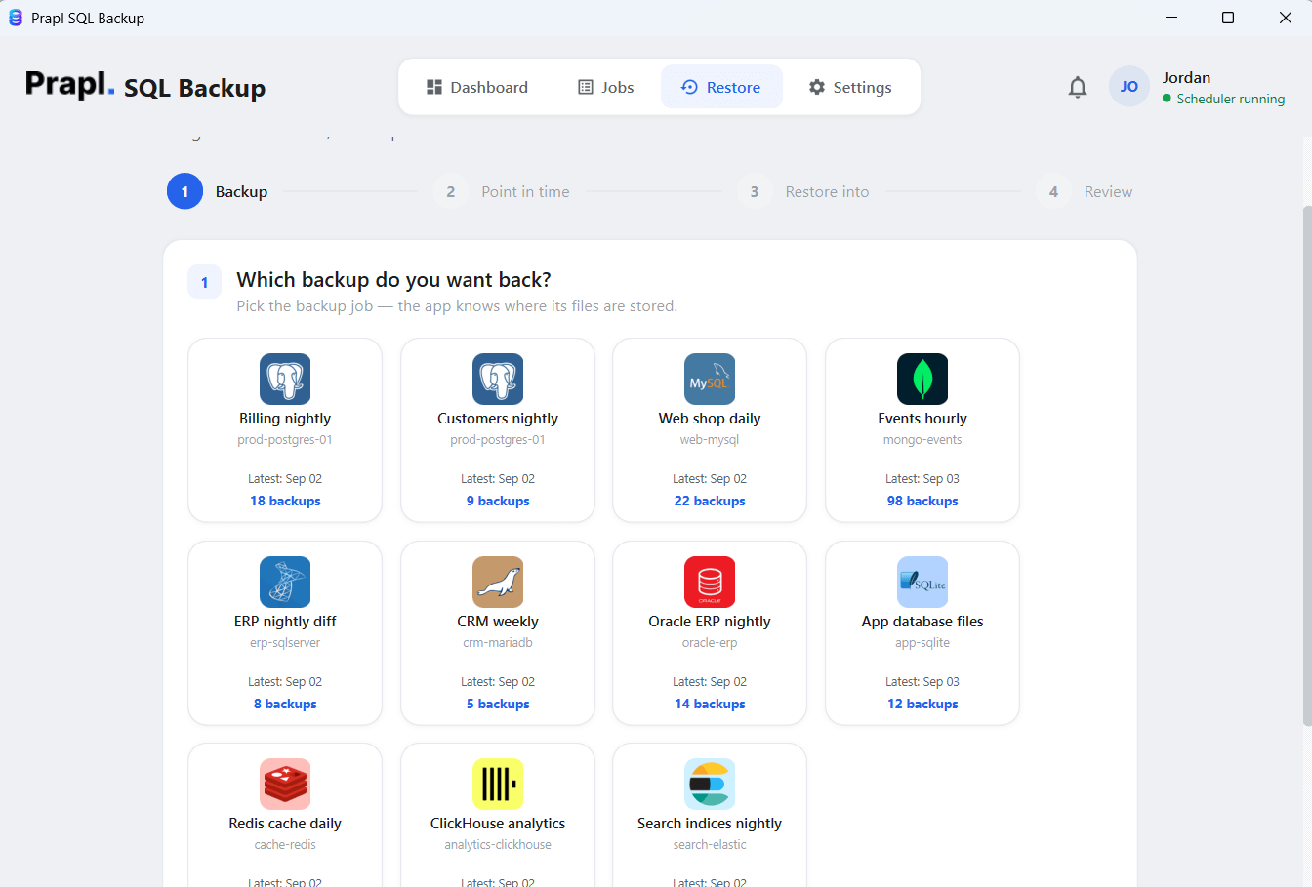The image size is (1312, 887).
Task: Show the 98 backups for Events hourly
Action: point(922,501)
